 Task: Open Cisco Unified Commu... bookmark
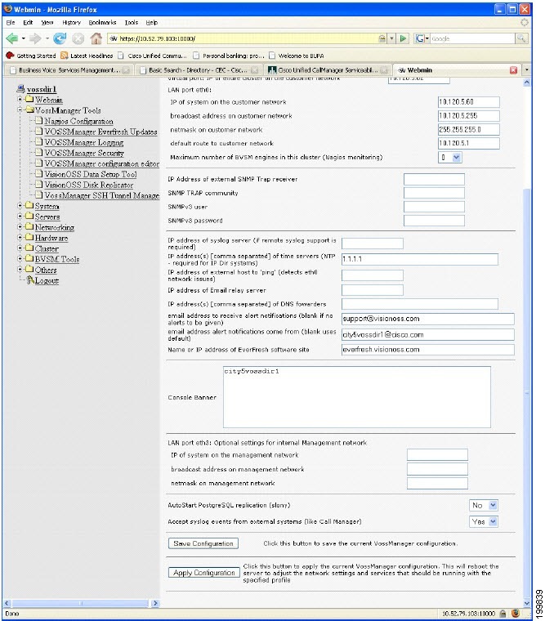tap(153, 56)
